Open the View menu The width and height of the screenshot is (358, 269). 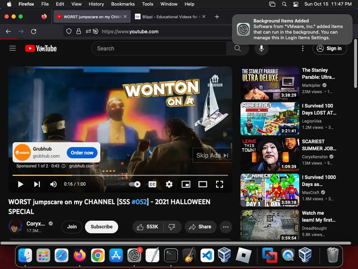click(x=76, y=4)
